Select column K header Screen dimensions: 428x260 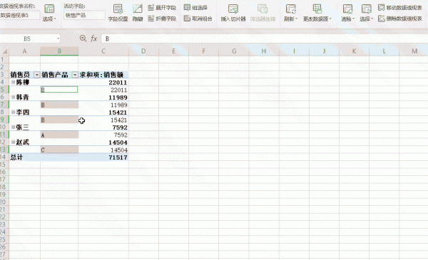(354, 51)
